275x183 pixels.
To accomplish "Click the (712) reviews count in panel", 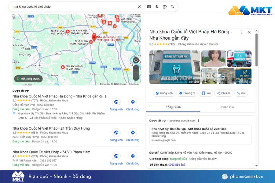I will (171, 44).
